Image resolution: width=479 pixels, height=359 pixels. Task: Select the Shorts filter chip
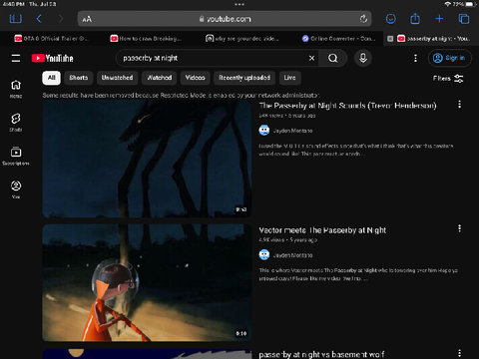tap(79, 78)
